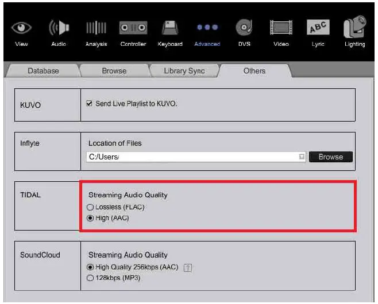Click the Inflyte section label

pos(30,143)
